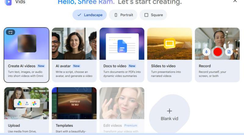Click the Google Vids logo icon

tap(8, 2)
